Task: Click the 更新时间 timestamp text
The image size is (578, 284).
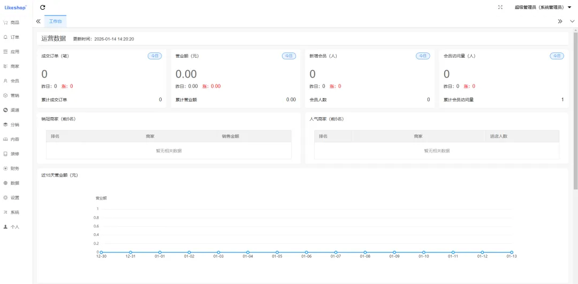Action: [x=103, y=39]
